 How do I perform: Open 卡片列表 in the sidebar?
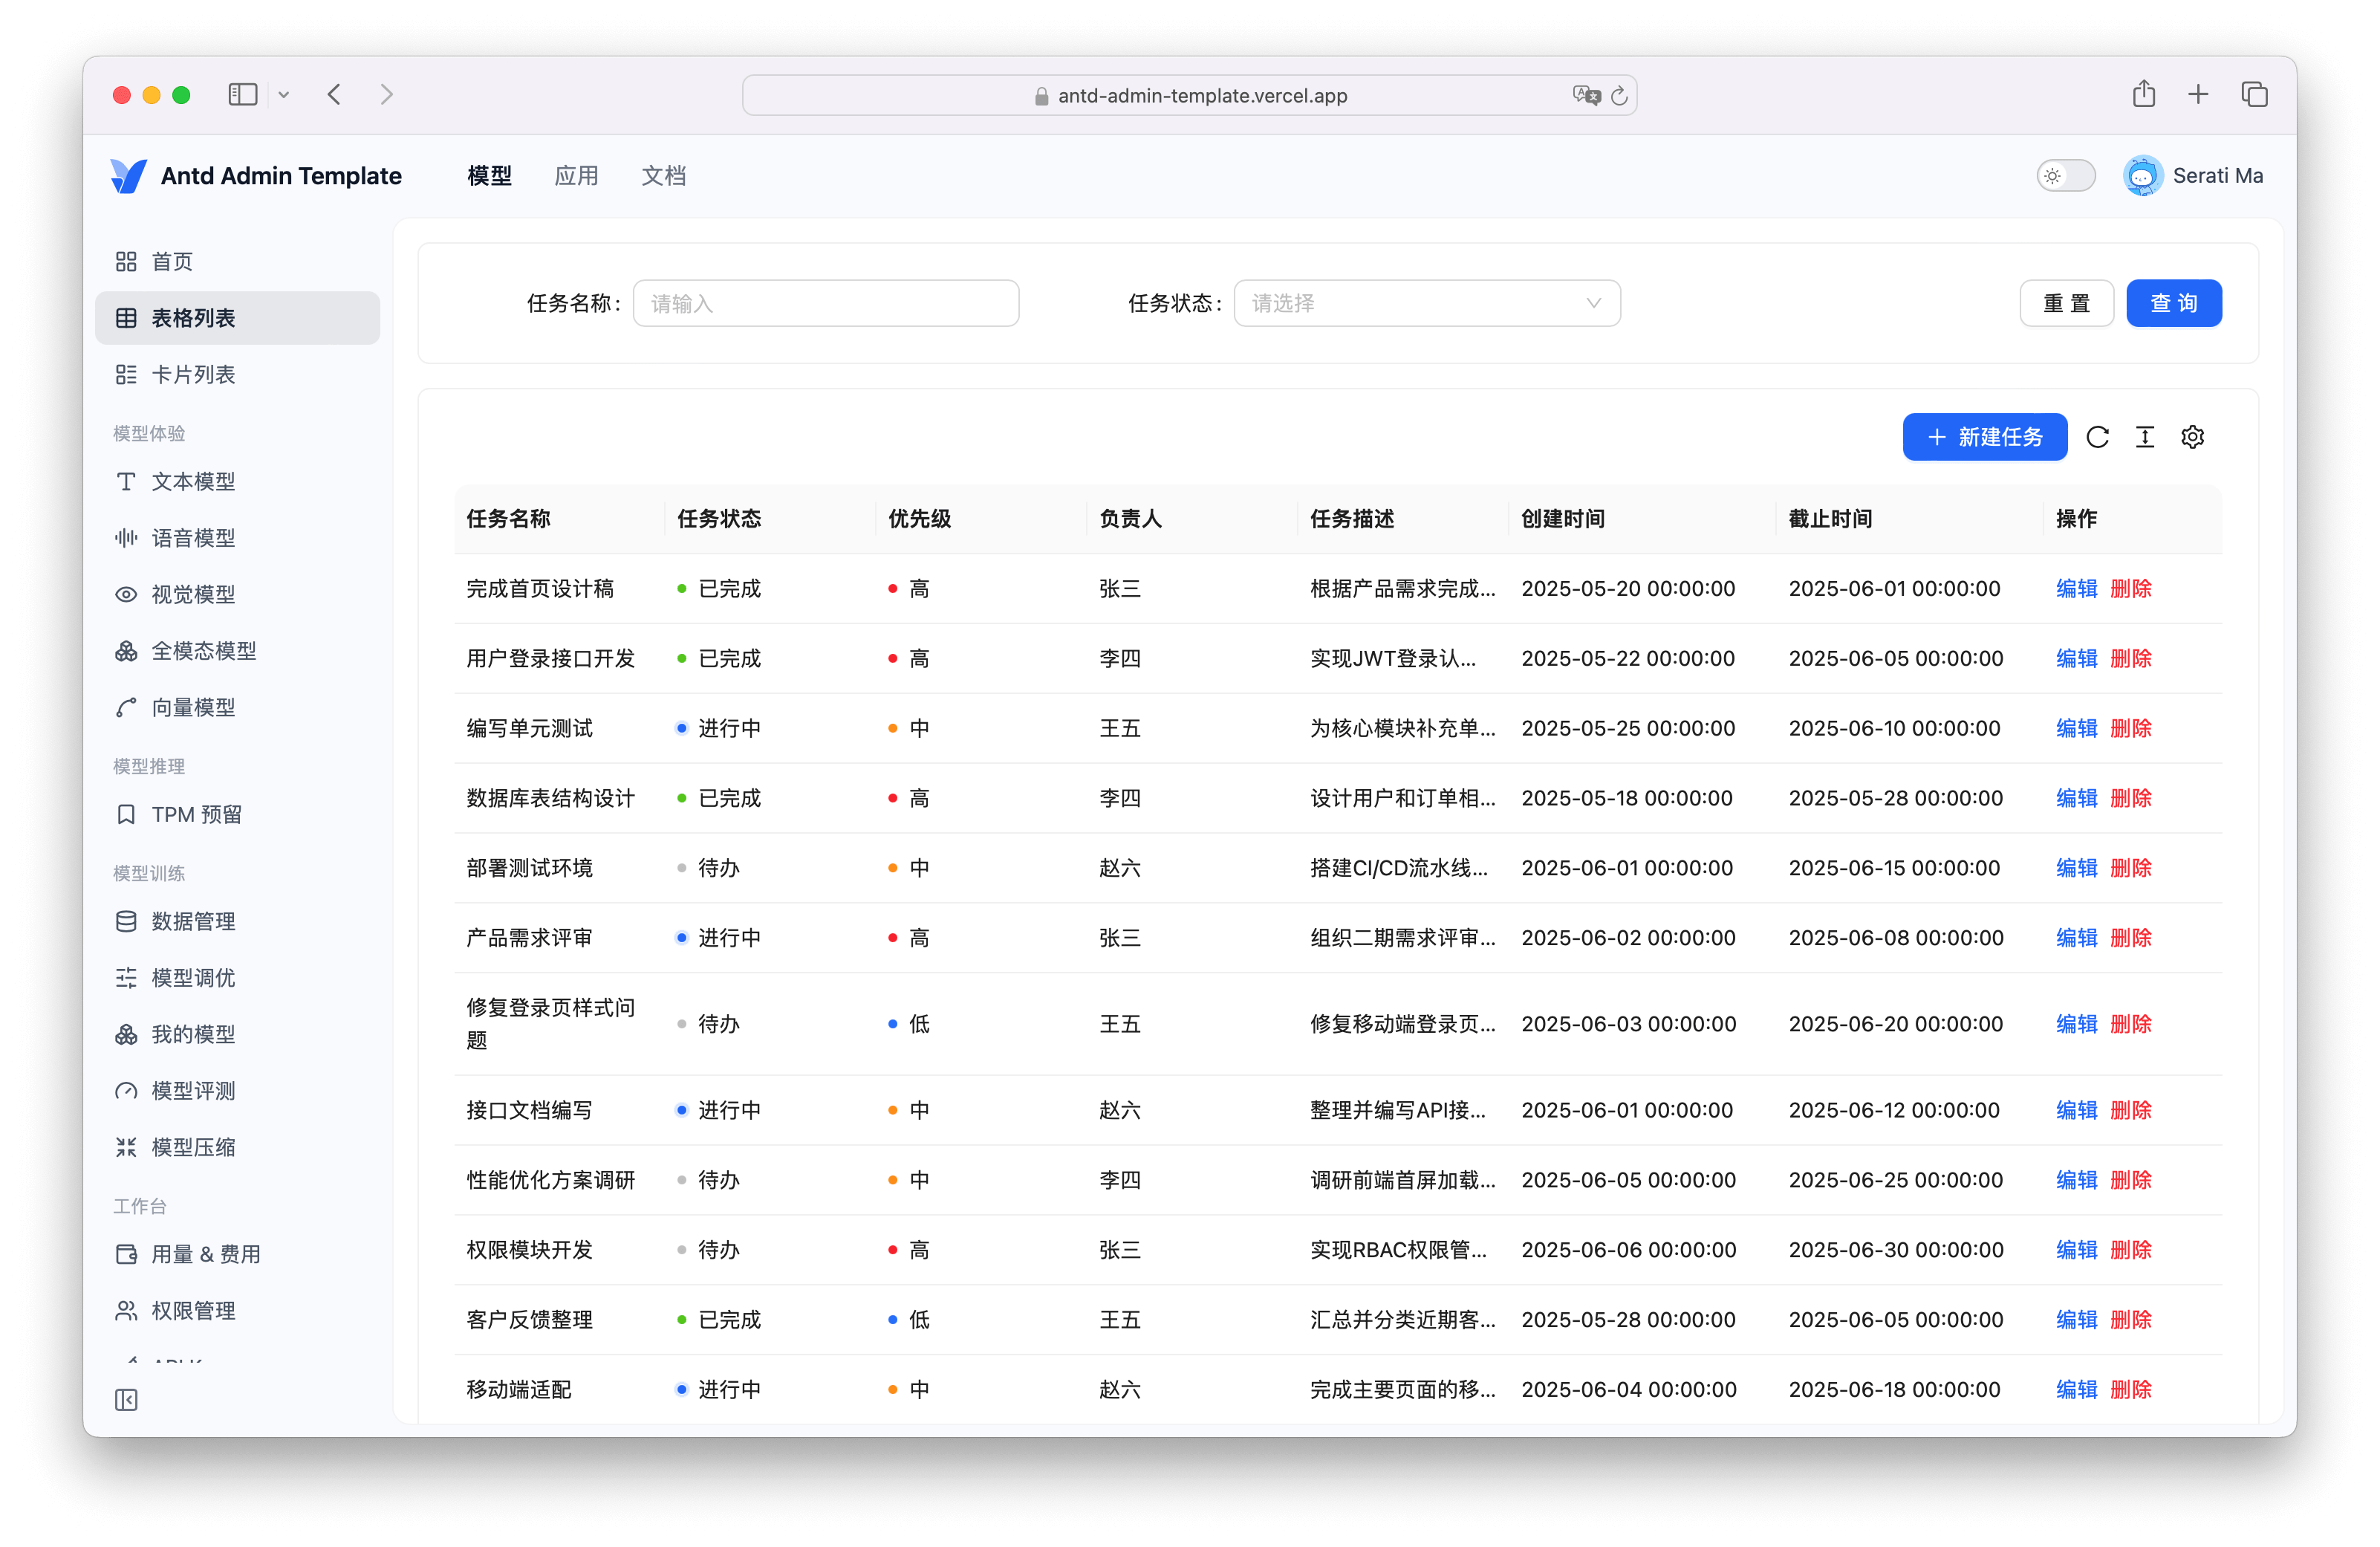(238, 374)
